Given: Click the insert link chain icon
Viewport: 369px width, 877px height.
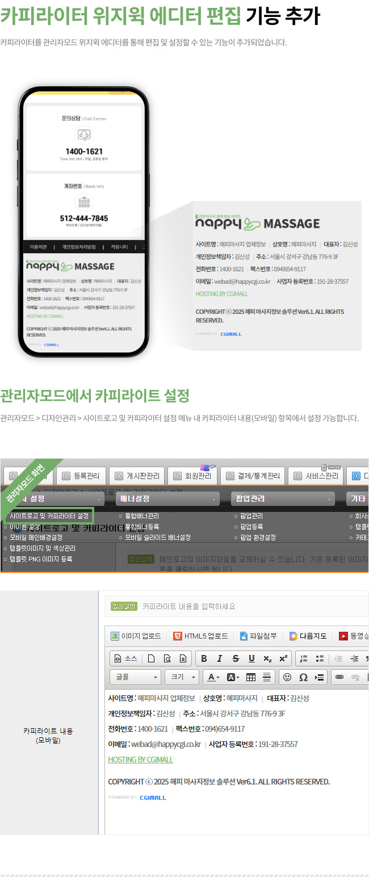Looking at the screenshot, I should pos(339,677).
